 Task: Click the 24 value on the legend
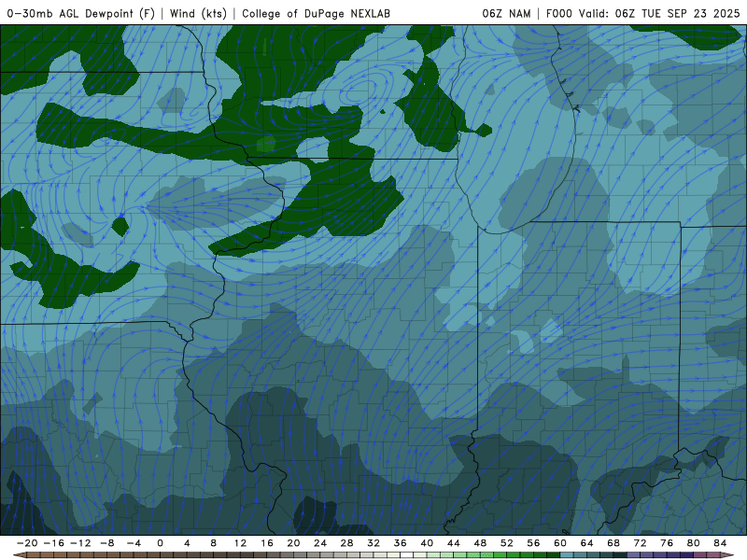click(320, 543)
